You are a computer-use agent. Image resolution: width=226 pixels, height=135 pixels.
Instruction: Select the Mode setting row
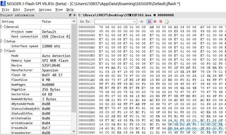[x=41, y=56]
